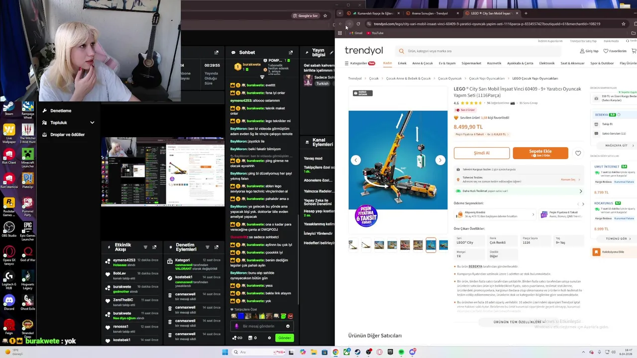This screenshot has width=637, height=358.
Task: Open the Etkinlik Akışı filter icon
Action: click(145, 247)
